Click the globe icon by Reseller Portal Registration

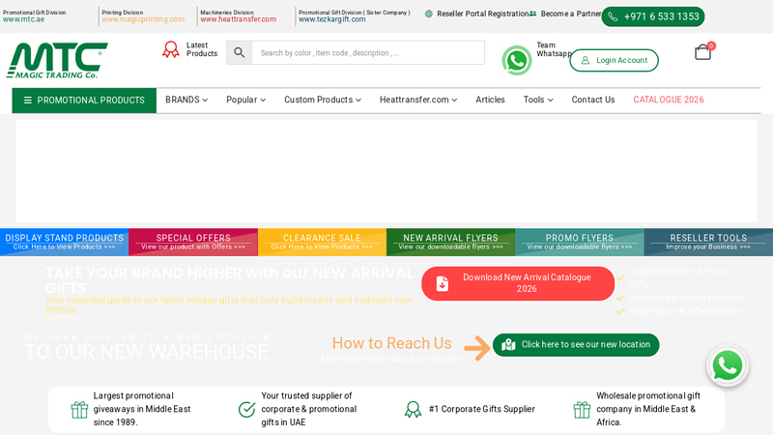(x=428, y=14)
